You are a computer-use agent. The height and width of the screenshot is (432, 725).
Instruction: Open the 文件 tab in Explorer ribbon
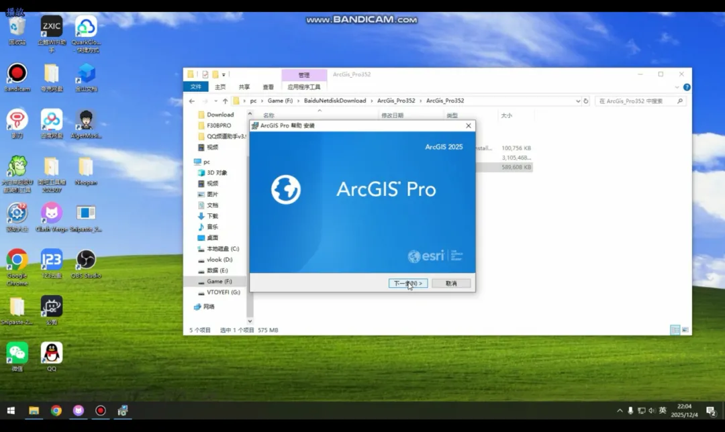[195, 87]
